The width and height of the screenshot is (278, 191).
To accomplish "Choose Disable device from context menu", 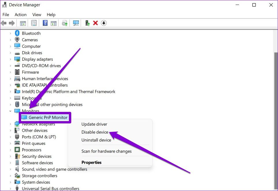I will 95,132.
